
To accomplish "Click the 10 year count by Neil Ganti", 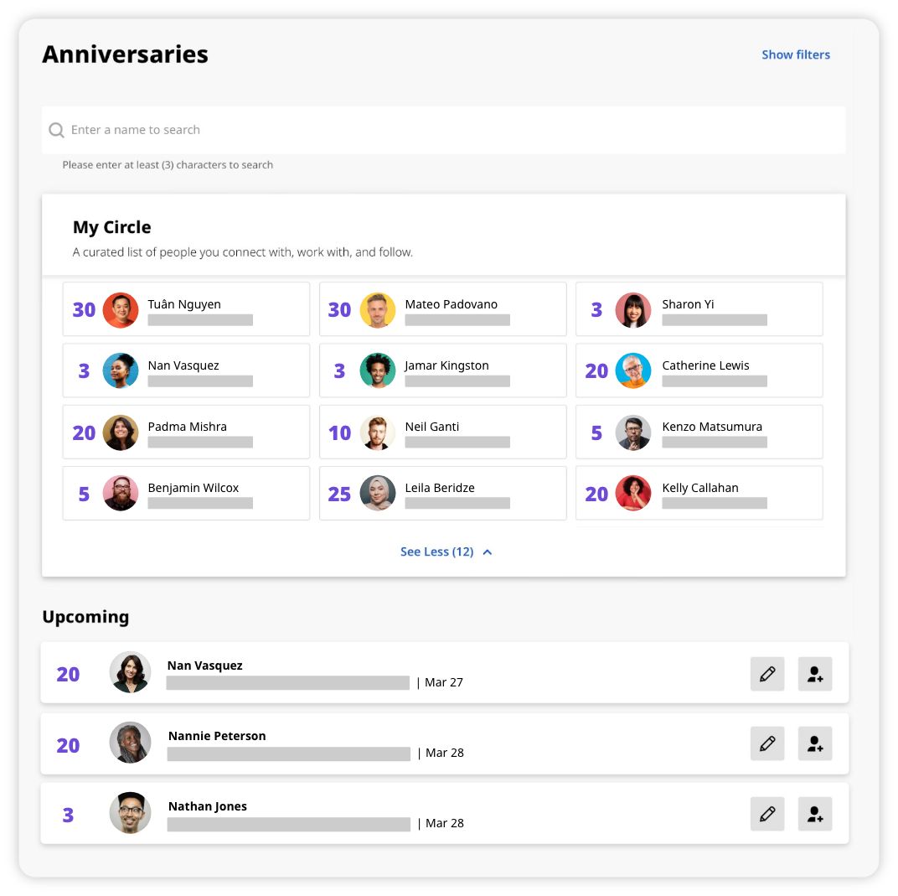I will (339, 432).
